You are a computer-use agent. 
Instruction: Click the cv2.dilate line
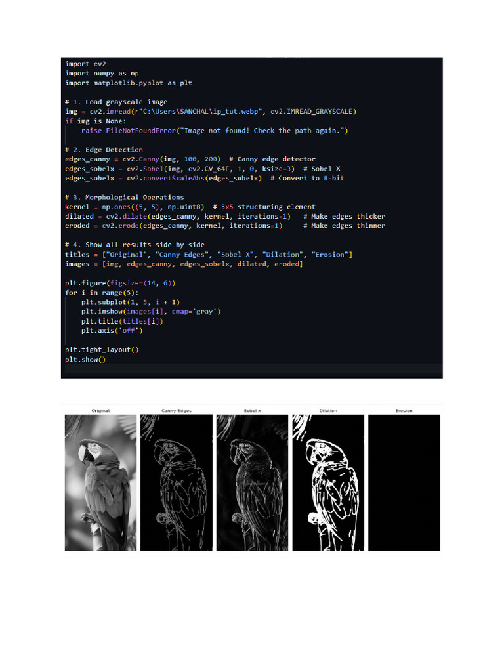225,217
